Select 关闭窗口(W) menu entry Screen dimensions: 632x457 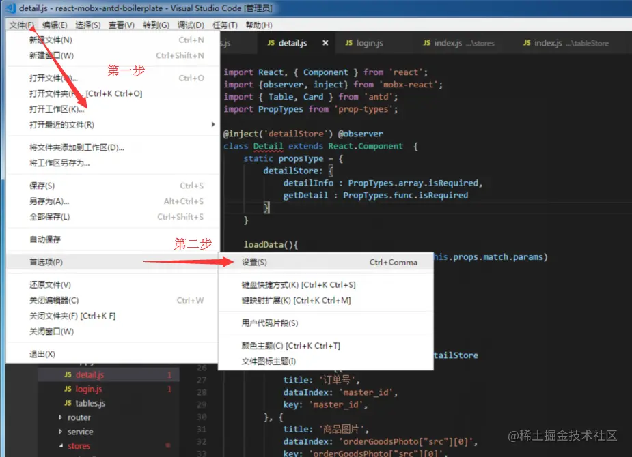pyautogui.click(x=113, y=331)
